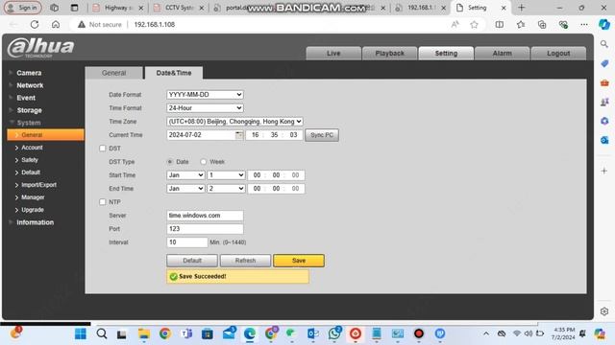The height and width of the screenshot is (345, 615).
Task: Open Microsoft Edge from taskbar
Action: (x=250, y=333)
